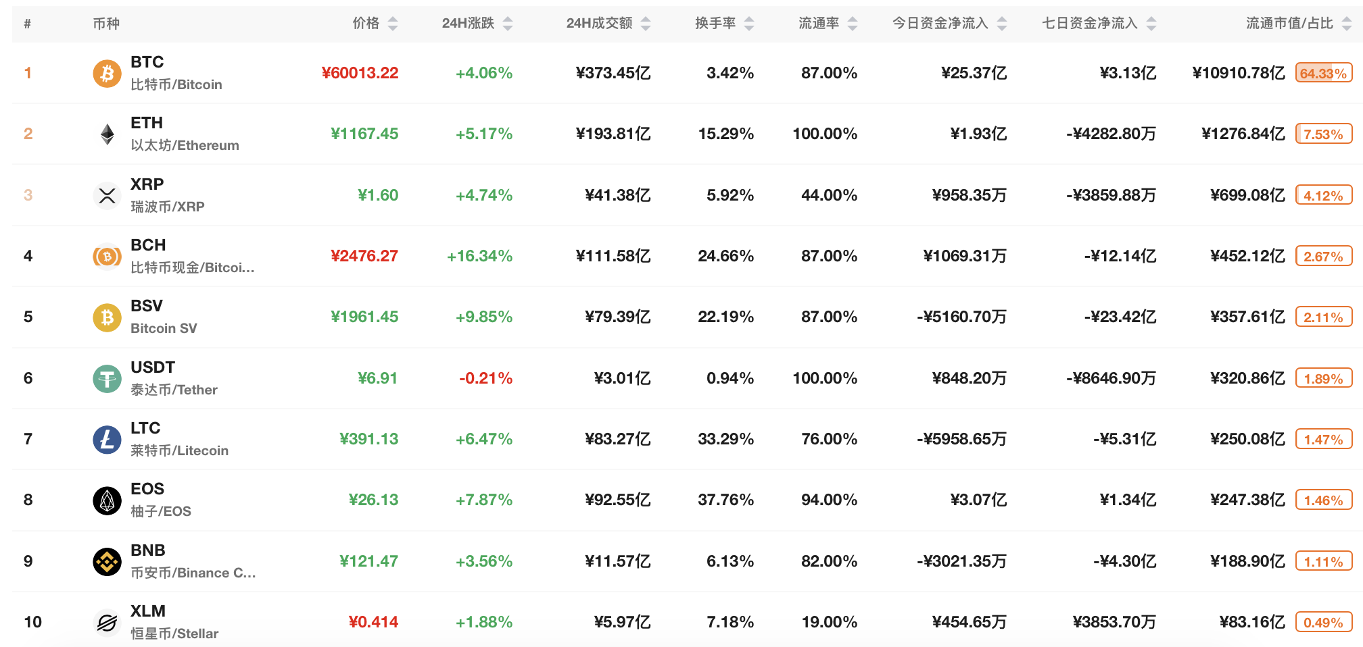Click the 换手率 column header label

[715, 24]
